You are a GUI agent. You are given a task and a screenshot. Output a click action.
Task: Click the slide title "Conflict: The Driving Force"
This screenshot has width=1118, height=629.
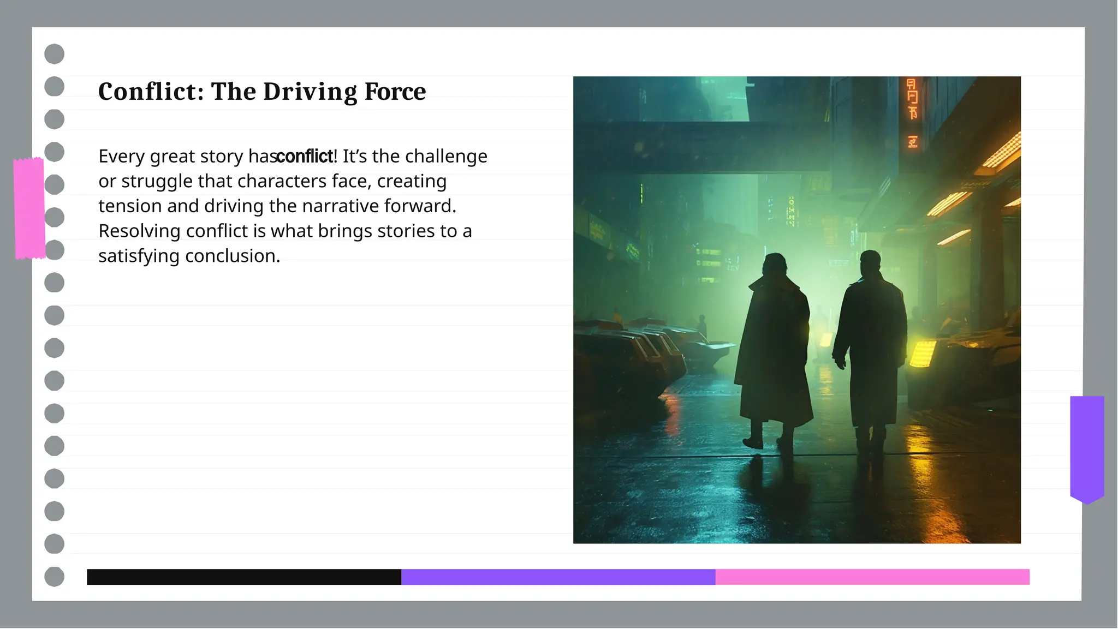click(262, 92)
